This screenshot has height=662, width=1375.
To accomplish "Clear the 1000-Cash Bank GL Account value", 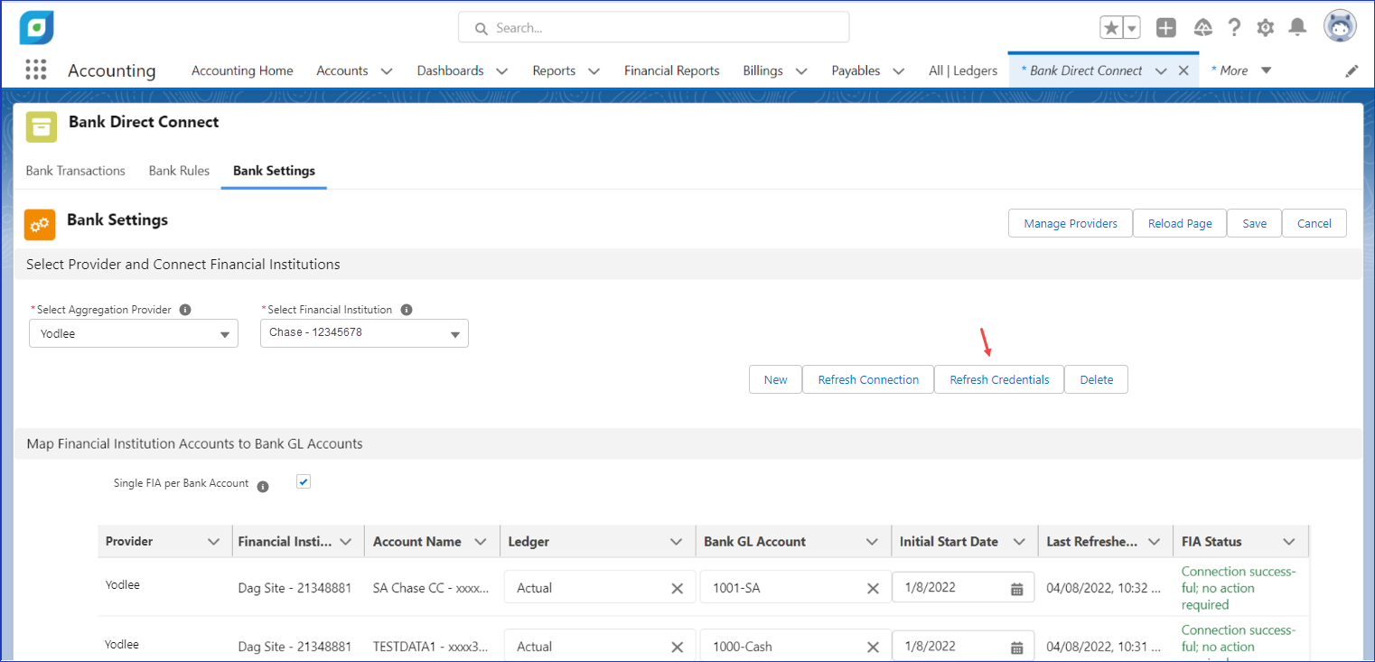I will 873,647.
